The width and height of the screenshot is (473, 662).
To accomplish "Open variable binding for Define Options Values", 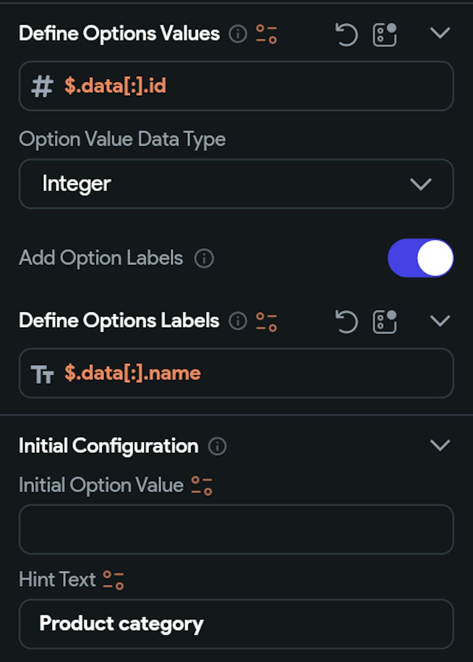I will coord(265,34).
